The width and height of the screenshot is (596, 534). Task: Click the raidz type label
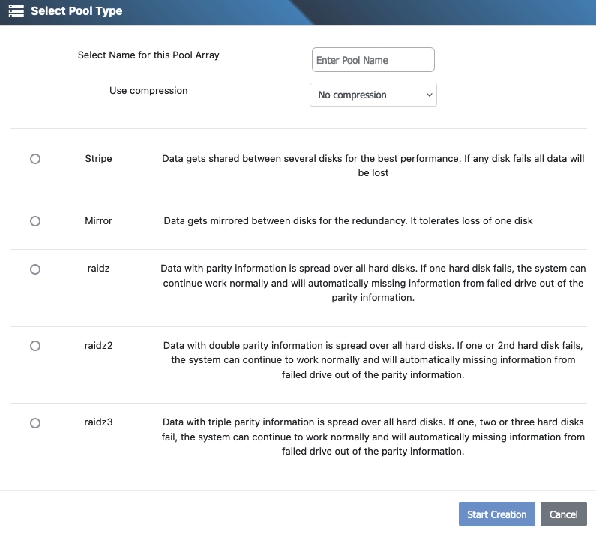coord(98,268)
